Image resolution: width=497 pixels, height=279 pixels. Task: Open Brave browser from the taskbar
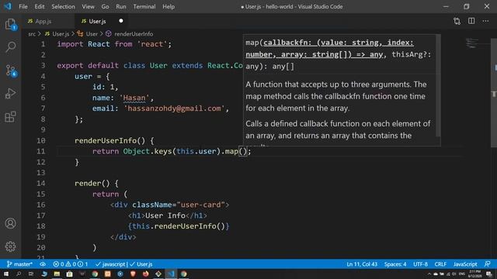(133, 274)
